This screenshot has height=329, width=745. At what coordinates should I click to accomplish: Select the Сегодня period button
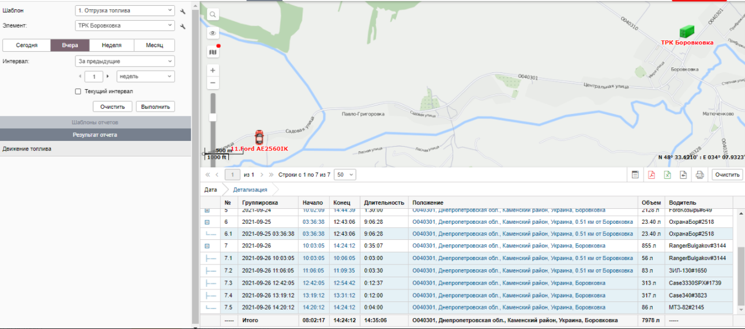tap(27, 45)
